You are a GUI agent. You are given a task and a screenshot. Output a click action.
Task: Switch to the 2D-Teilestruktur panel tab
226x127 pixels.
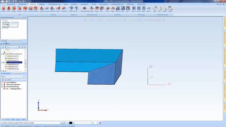click(x=6, y=73)
